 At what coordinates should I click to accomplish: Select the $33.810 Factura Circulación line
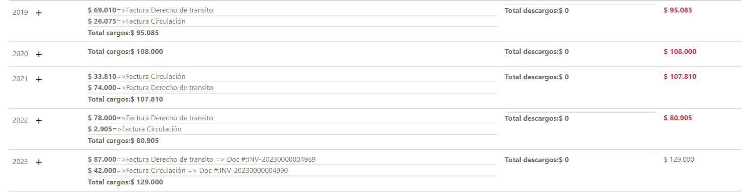click(x=137, y=77)
